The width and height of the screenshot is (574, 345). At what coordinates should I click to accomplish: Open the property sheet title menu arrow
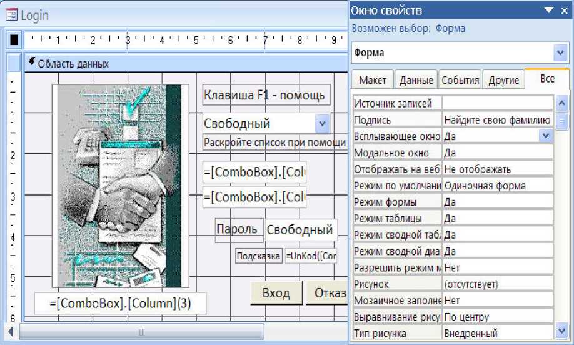pos(548,10)
